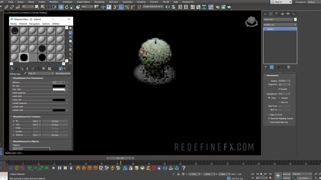Click the near color white swatch
The width and height of the screenshot is (321, 180).
[x=59, y=89]
